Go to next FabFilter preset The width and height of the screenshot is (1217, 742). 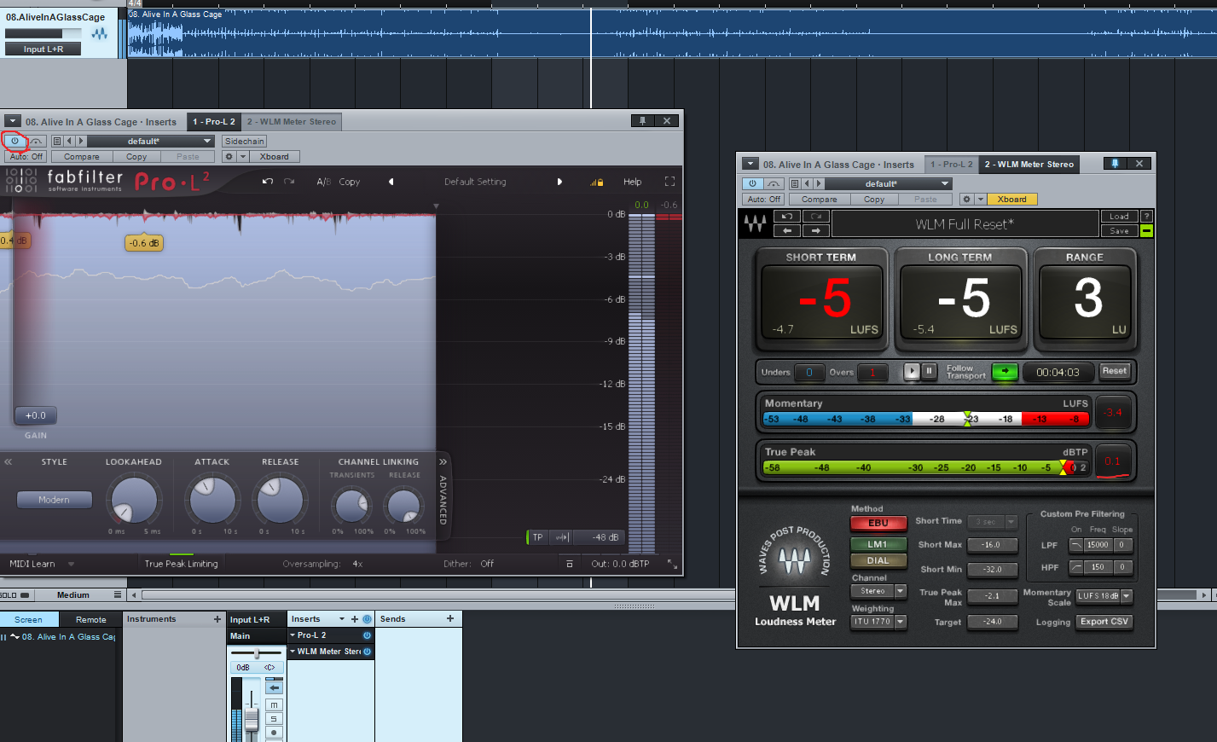pos(559,182)
